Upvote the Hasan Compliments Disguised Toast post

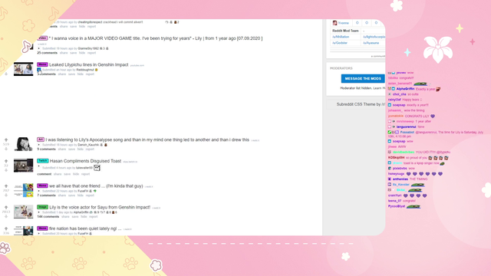[6, 161]
